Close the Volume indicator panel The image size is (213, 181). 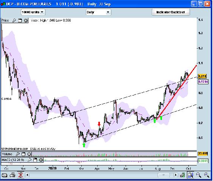point(29,154)
